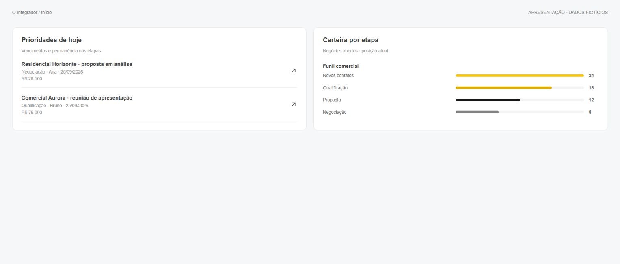The height and width of the screenshot is (264, 620).
Task: Click the count 24 for Novos contatos
Action: [591, 76]
